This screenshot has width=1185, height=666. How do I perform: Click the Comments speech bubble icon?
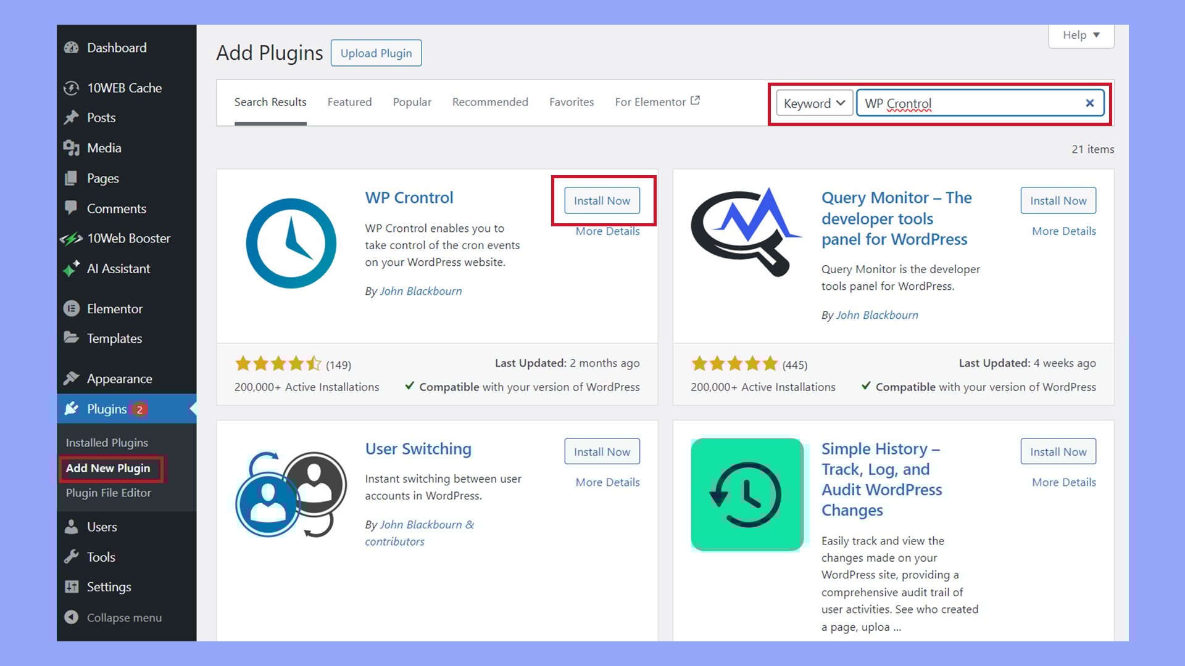[x=72, y=208]
